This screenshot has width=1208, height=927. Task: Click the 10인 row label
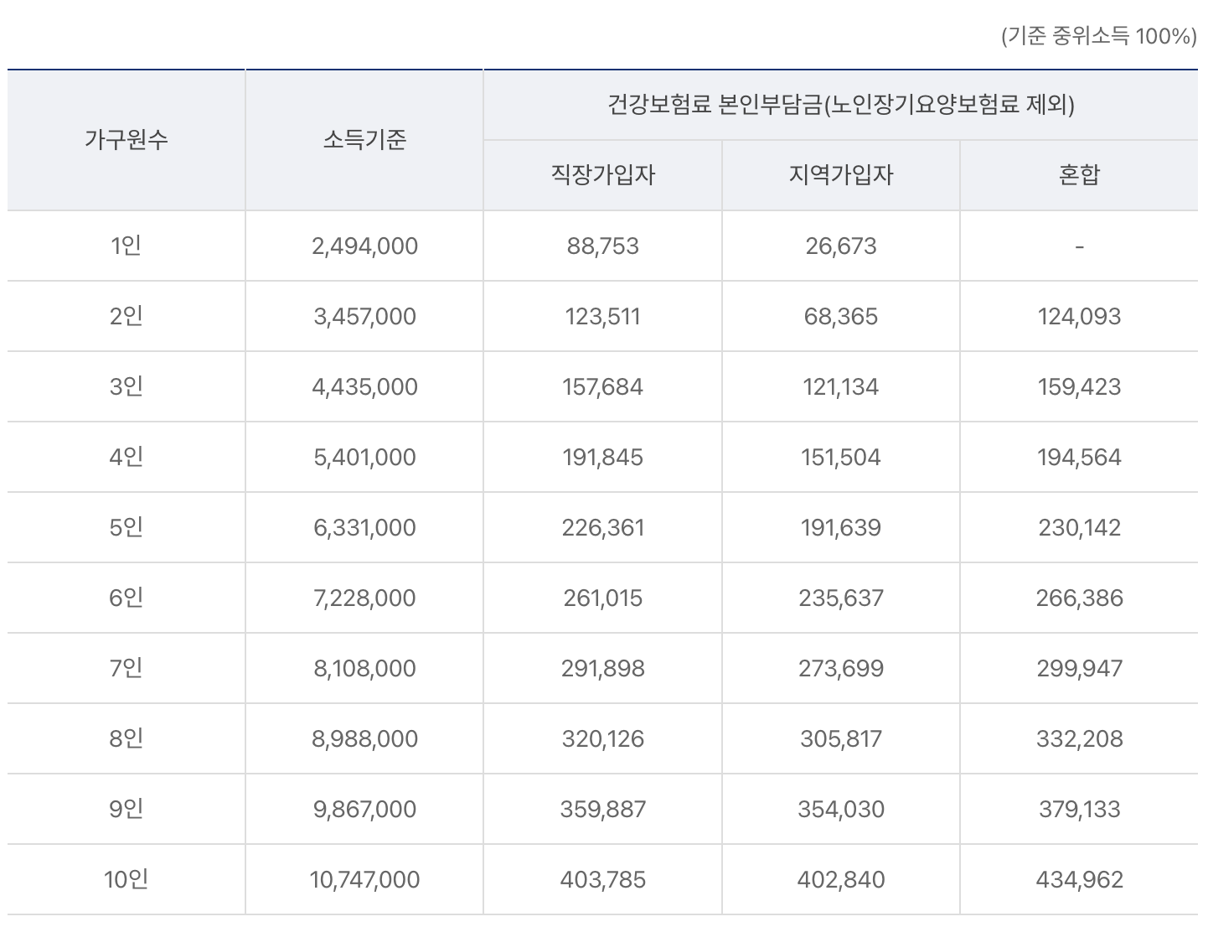coord(126,879)
